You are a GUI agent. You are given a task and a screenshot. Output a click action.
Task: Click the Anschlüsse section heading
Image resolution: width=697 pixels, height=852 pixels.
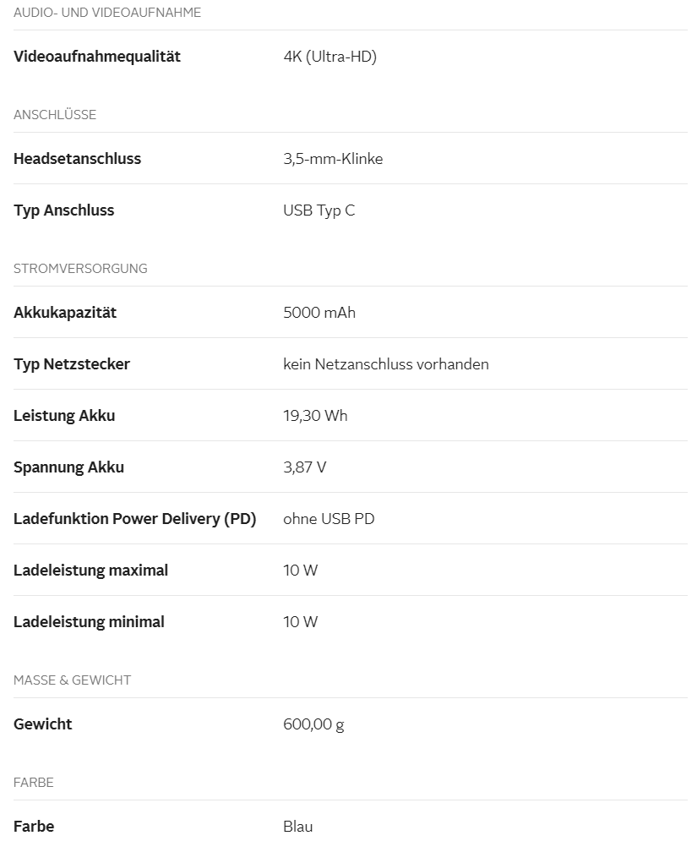55,115
